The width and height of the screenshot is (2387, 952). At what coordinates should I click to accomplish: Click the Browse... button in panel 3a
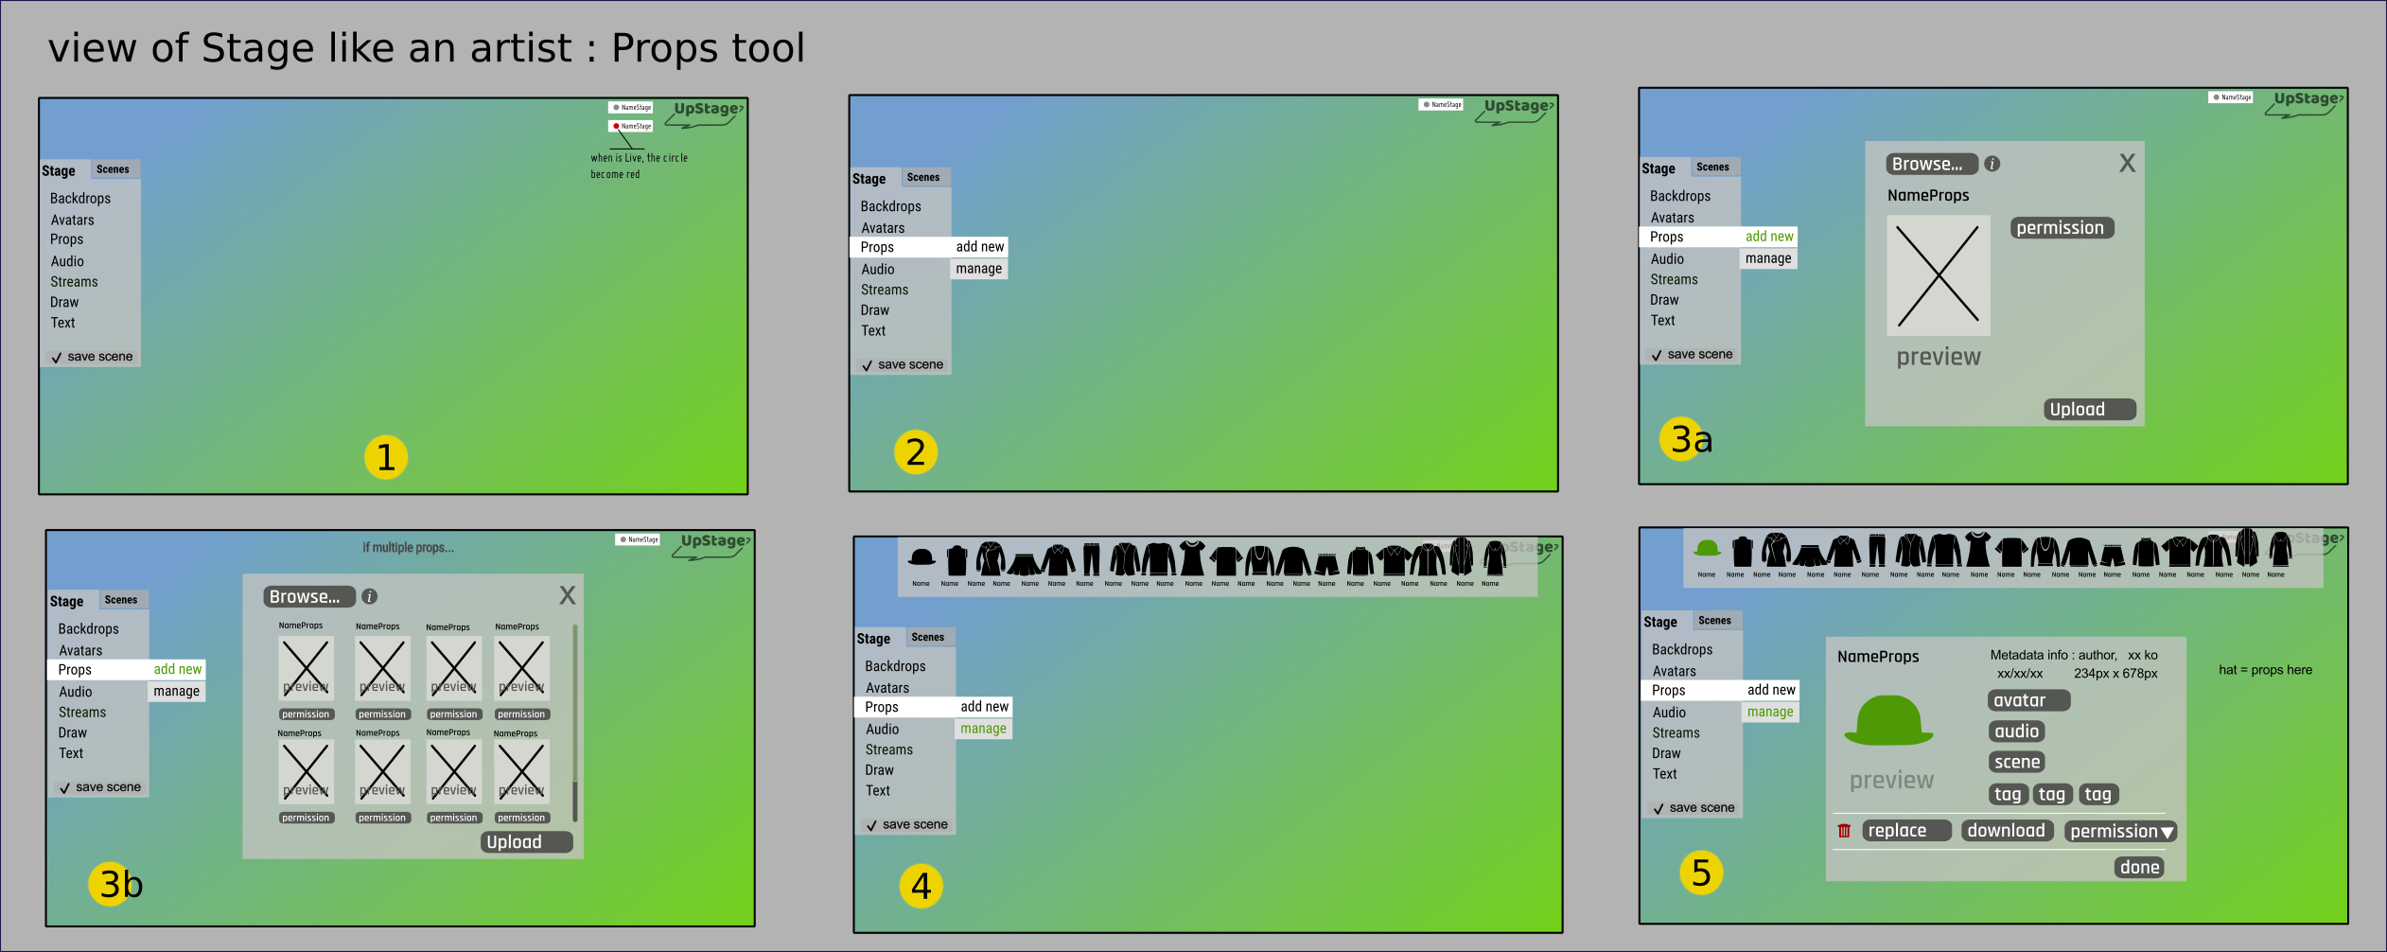[x=1932, y=164]
